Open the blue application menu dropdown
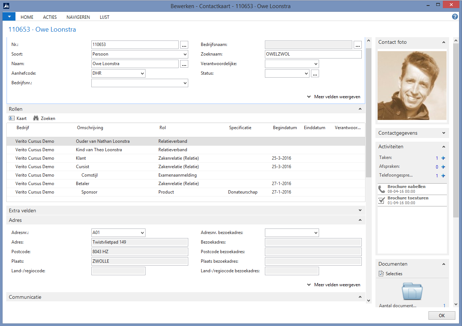The width and height of the screenshot is (462, 326). (9, 17)
